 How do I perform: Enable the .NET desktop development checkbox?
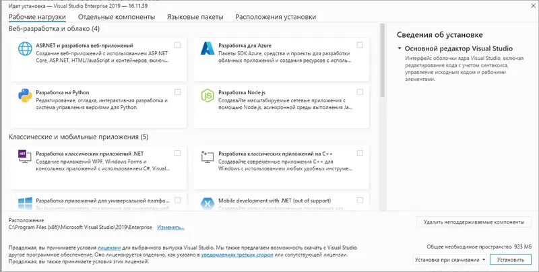(x=177, y=154)
